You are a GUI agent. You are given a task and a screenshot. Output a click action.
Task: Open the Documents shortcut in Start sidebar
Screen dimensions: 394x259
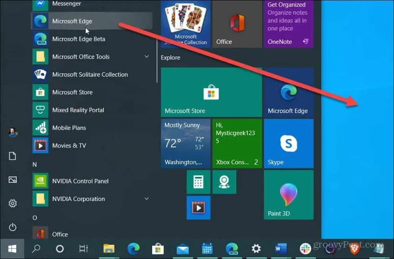(x=13, y=156)
